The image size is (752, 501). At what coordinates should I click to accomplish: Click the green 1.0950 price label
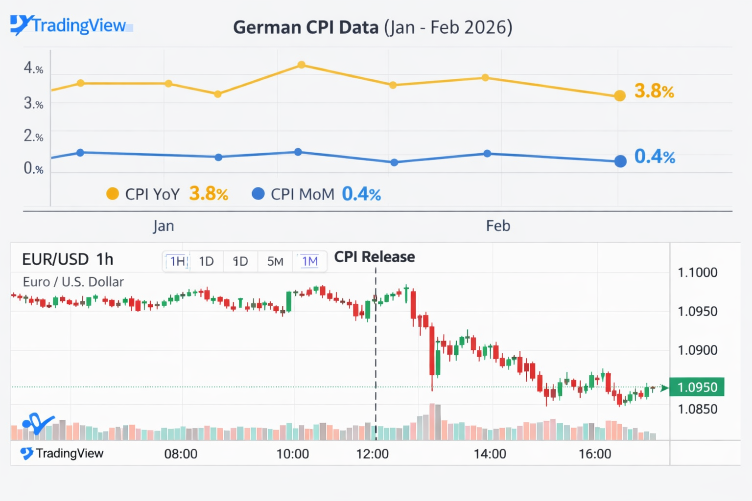coord(697,387)
